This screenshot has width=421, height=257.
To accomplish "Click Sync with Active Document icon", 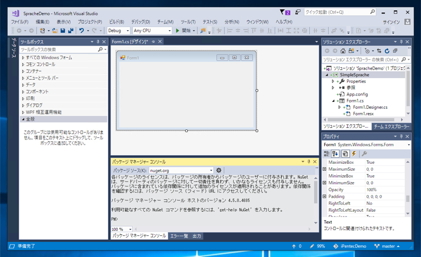I will pyautogui.click(x=379, y=51).
